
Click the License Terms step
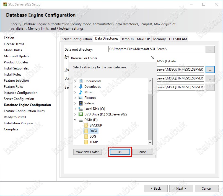14,44
